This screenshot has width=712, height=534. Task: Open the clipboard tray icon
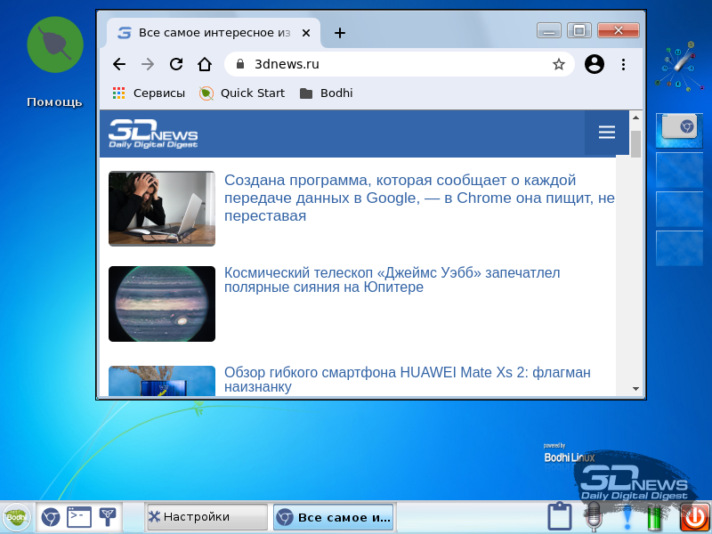pos(559,516)
